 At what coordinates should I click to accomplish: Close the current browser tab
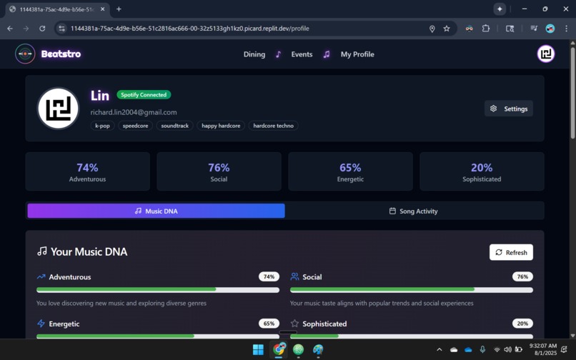(103, 9)
